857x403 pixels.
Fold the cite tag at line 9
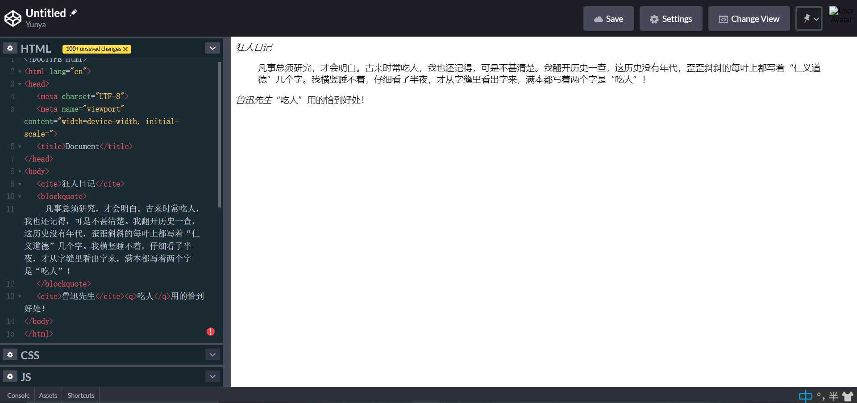click(x=20, y=184)
